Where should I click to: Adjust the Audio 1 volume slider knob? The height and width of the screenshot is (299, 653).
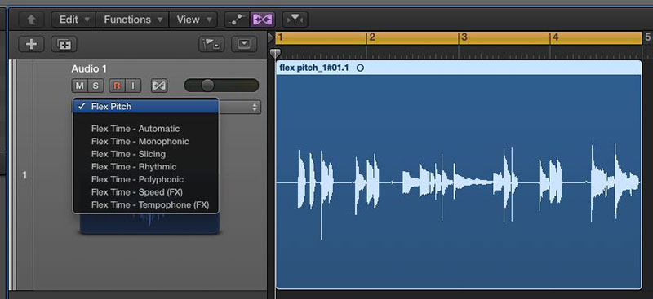(x=207, y=86)
